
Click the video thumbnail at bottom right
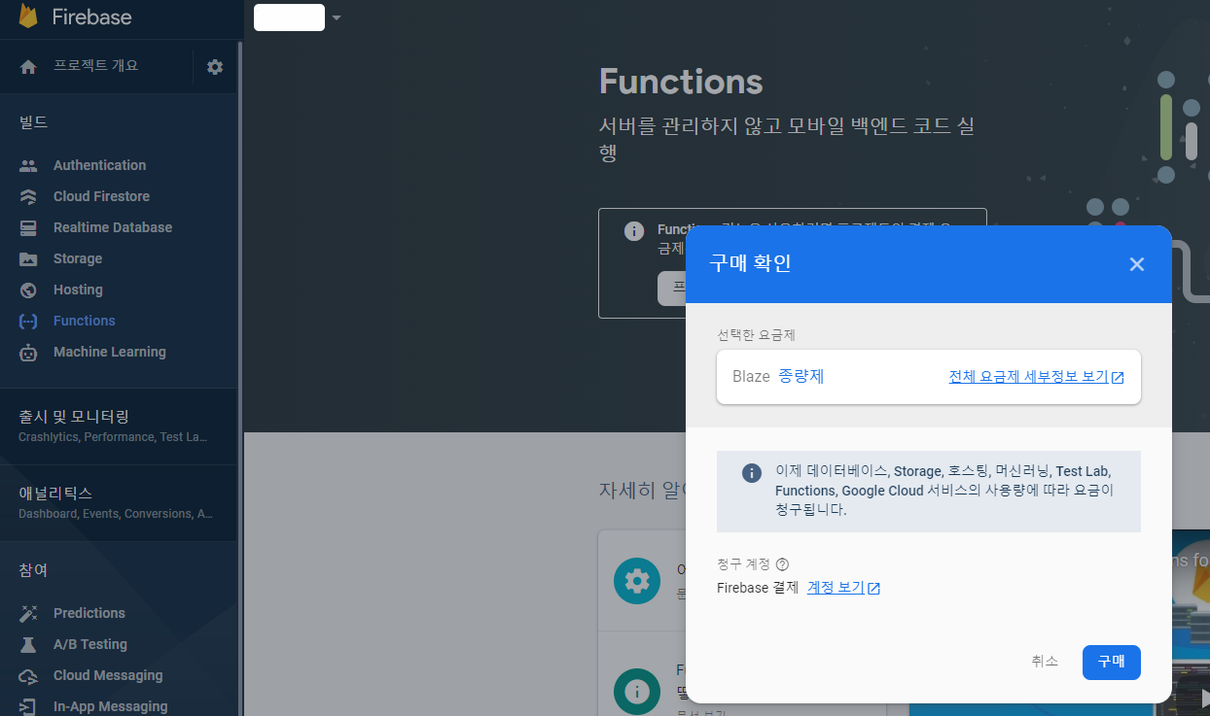(x=1192, y=623)
